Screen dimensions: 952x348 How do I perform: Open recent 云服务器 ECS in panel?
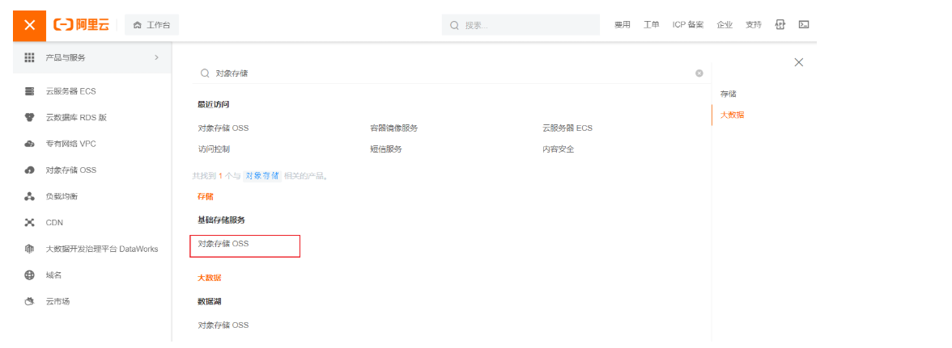coord(567,128)
